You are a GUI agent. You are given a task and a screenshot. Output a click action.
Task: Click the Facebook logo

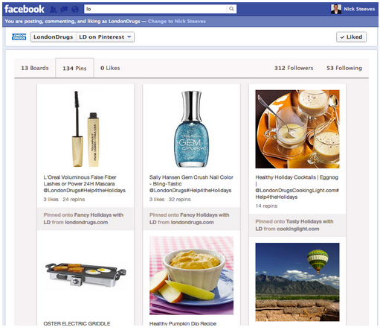point(25,9)
